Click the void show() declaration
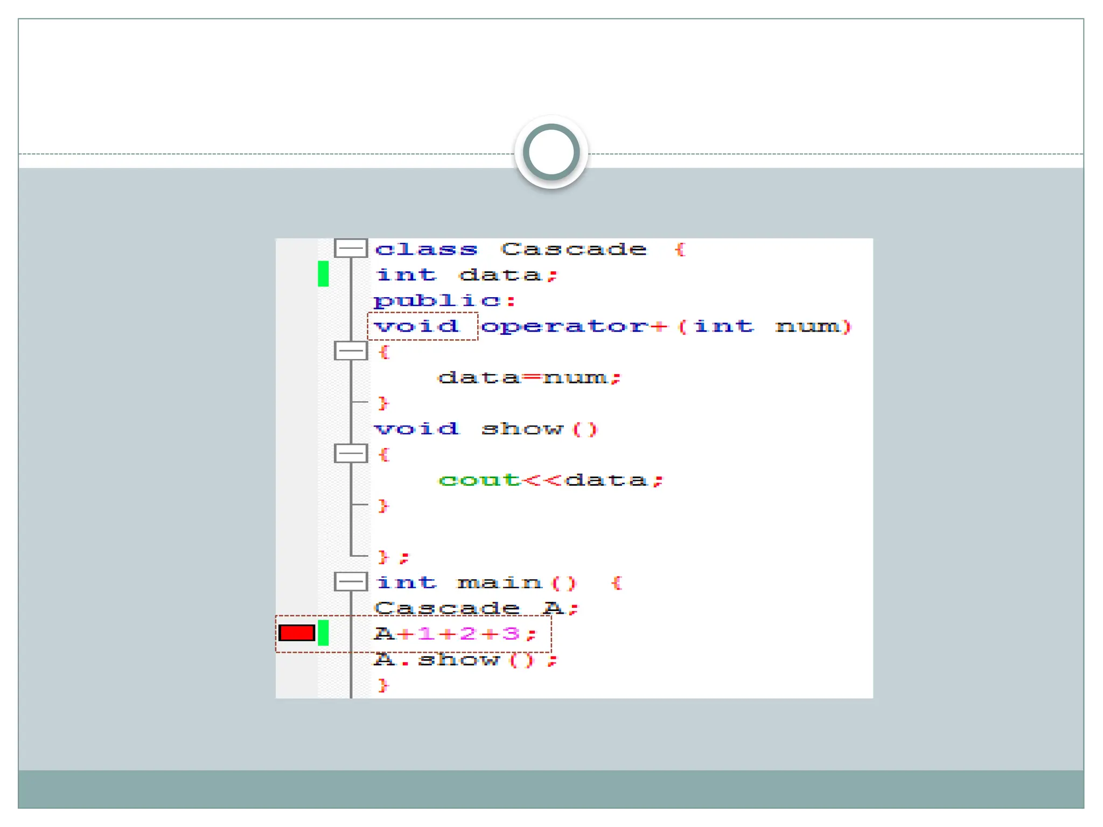 click(x=486, y=429)
